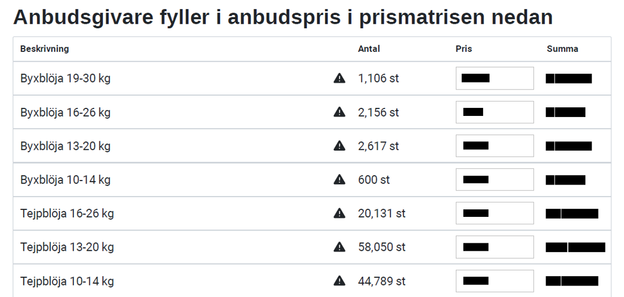This screenshot has height=297, width=624.
Task: Focus the Pris field for Byxblöja 16-26 kg
Action: pyautogui.click(x=495, y=112)
